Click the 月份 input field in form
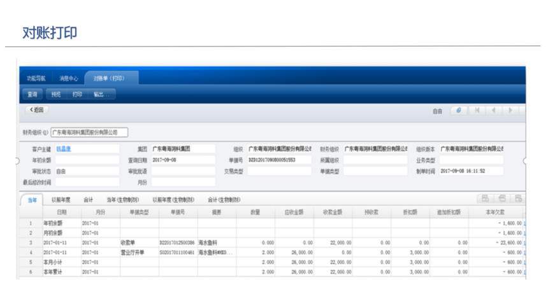Image resolution: width=548 pixels, height=308 pixels. (183, 182)
